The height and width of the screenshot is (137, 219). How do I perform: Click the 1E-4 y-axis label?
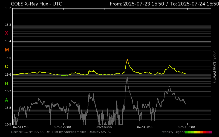pyautogui.click(x=8, y=41)
